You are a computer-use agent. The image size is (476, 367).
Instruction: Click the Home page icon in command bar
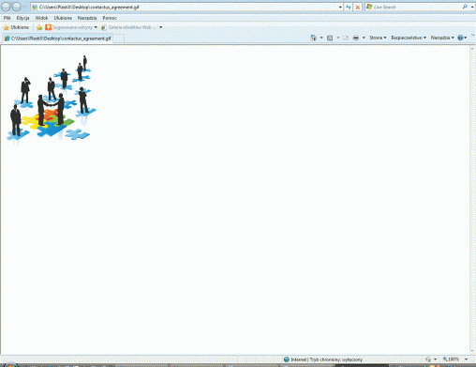tap(313, 38)
